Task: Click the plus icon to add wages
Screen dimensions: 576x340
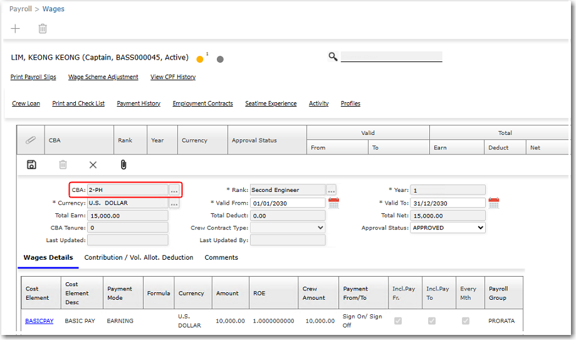Action: (x=16, y=29)
